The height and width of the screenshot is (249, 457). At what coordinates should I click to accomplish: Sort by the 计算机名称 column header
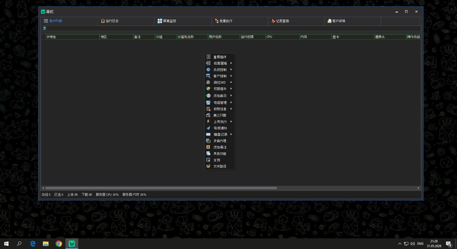point(192,37)
